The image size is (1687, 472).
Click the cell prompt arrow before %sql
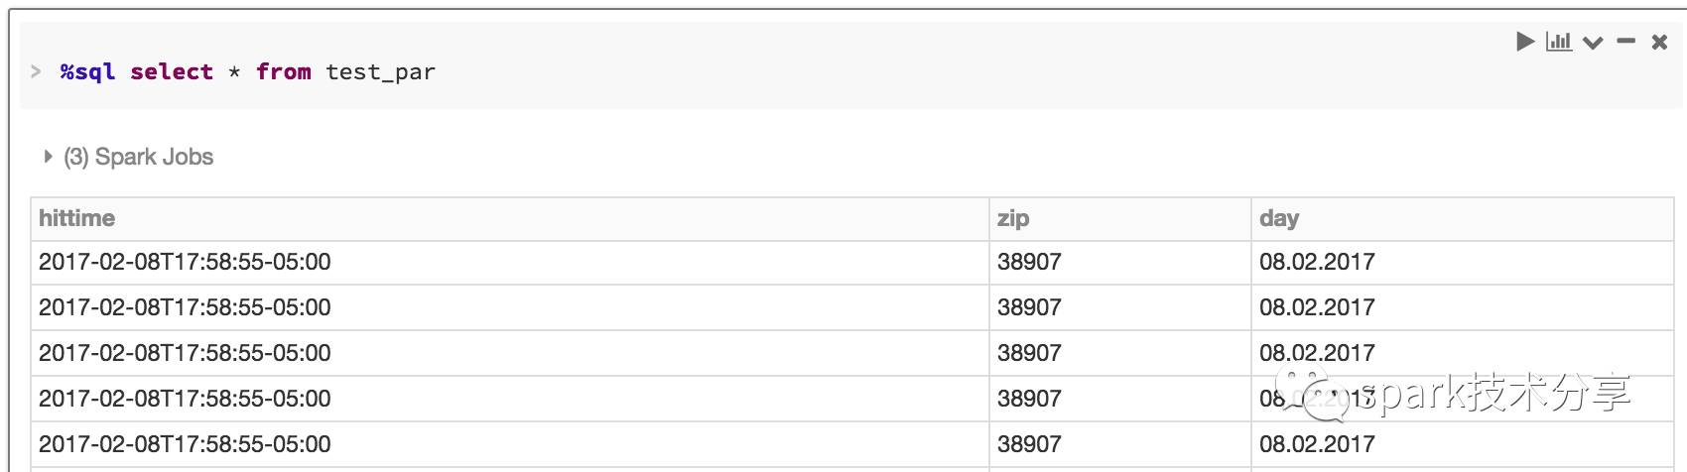point(36,71)
